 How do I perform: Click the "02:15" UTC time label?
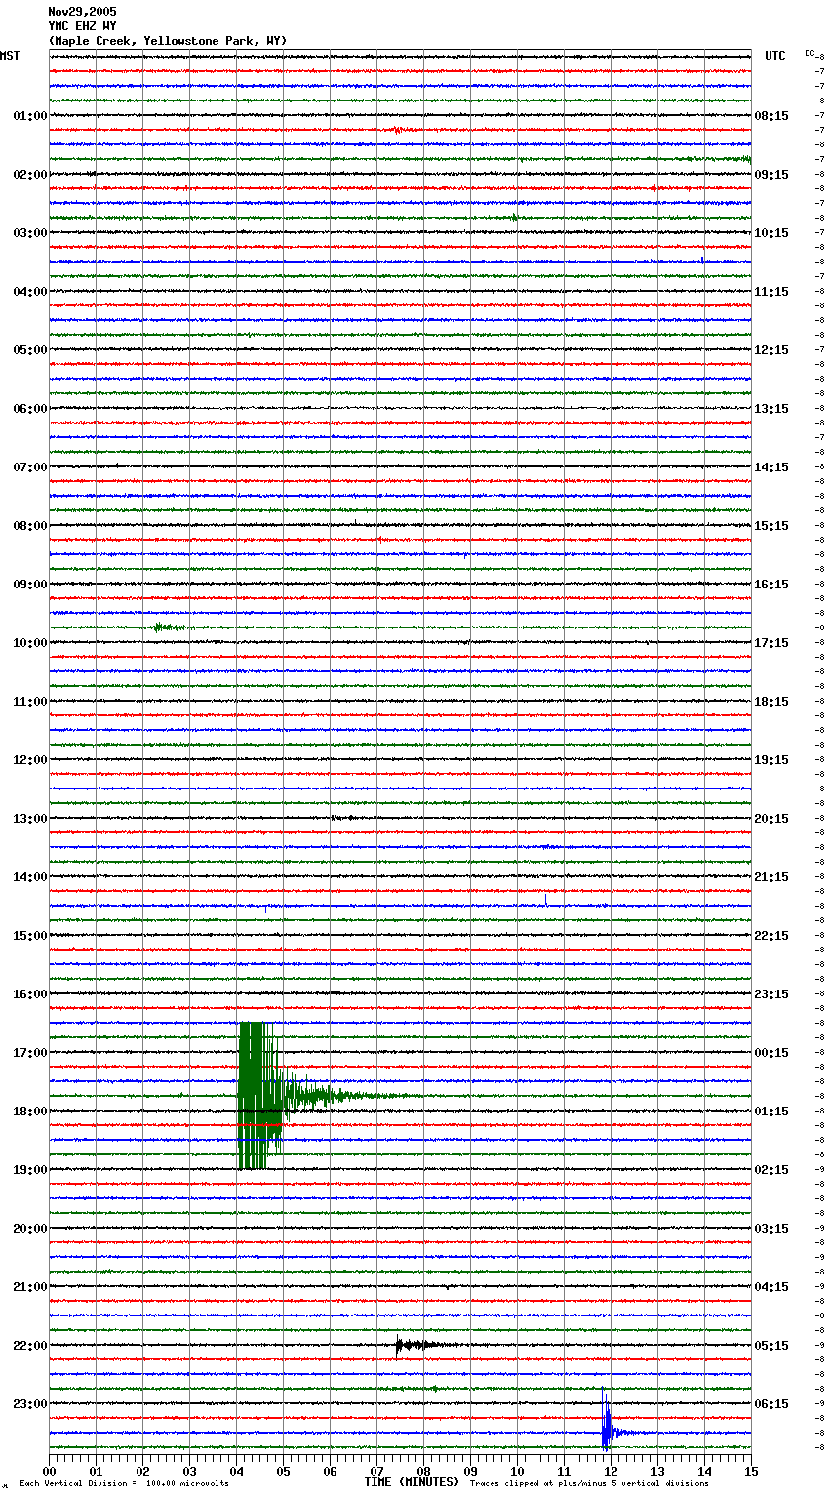point(771,1170)
